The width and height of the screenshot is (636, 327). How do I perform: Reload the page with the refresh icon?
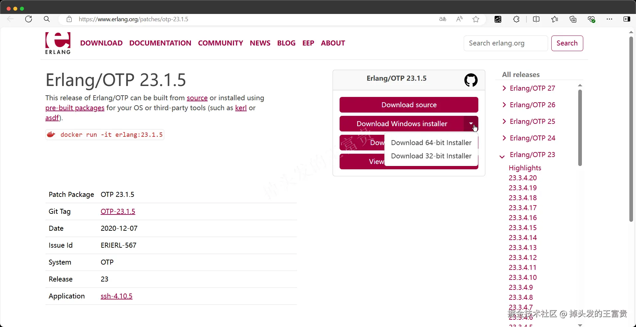click(x=29, y=19)
